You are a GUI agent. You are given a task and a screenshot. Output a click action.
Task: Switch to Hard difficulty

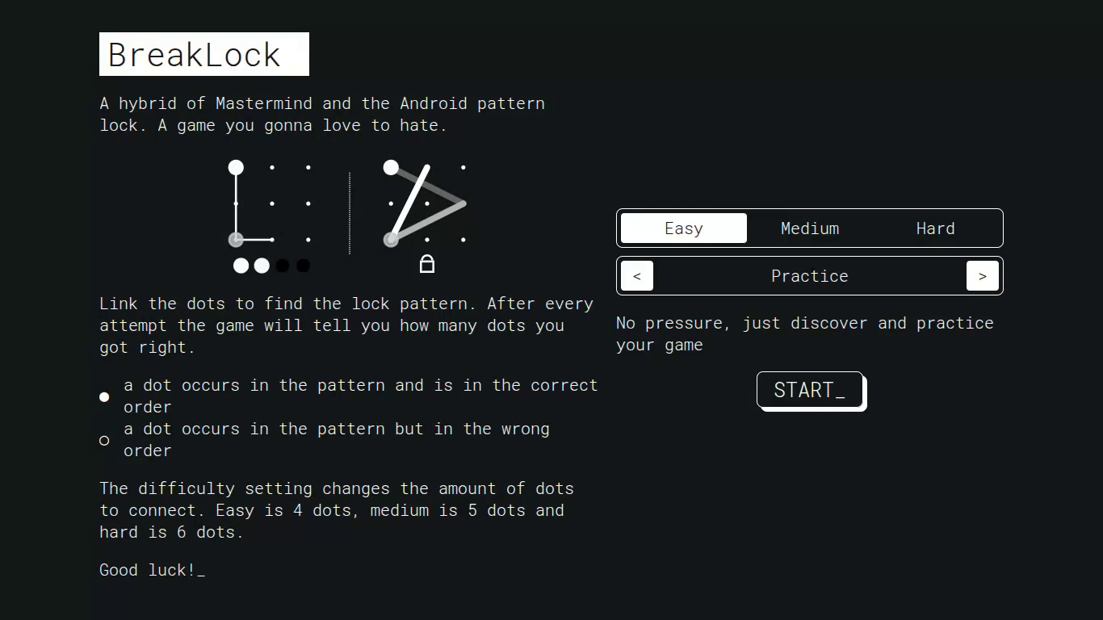click(x=935, y=228)
